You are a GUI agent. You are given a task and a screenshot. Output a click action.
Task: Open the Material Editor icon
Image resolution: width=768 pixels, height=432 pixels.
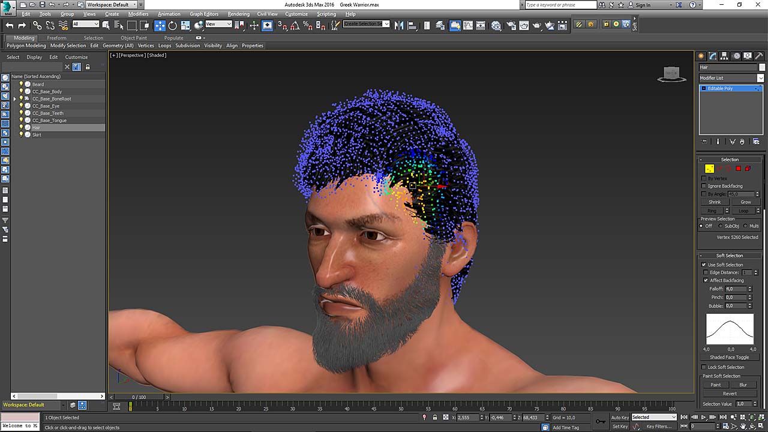tap(496, 25)
